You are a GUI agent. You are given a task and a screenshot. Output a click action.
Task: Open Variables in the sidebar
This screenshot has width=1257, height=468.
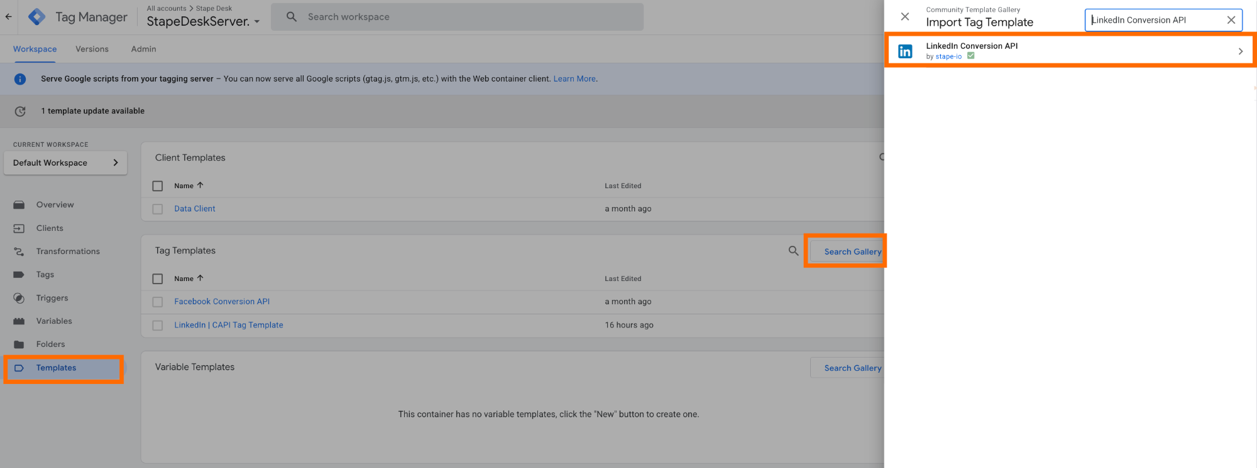(54, 321)
